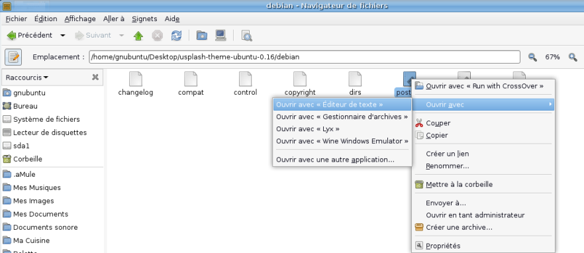Open the Raccourcis side pane dropdown
Viewport: 584px width, 253px height.
[x=27, y=77]
